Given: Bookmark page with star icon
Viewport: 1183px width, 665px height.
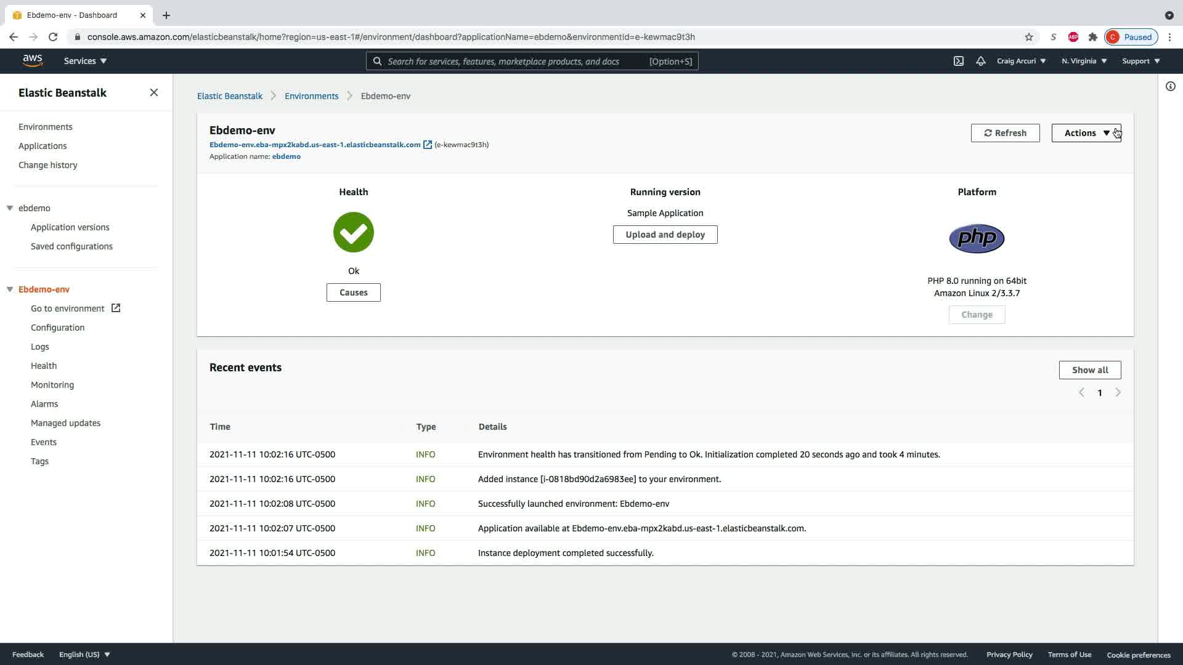Looking at the screenshot, I should pyautogui.click(x=1029, y=37).
